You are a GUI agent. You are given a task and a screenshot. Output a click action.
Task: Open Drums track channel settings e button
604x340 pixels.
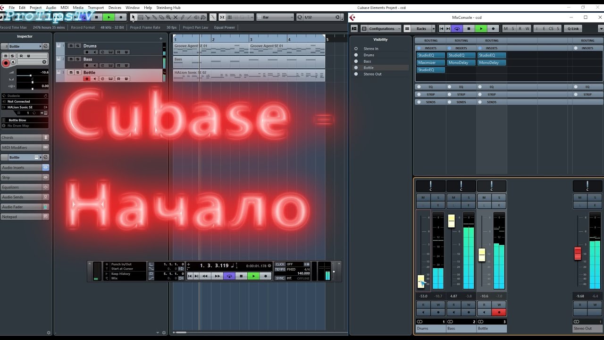102,52
